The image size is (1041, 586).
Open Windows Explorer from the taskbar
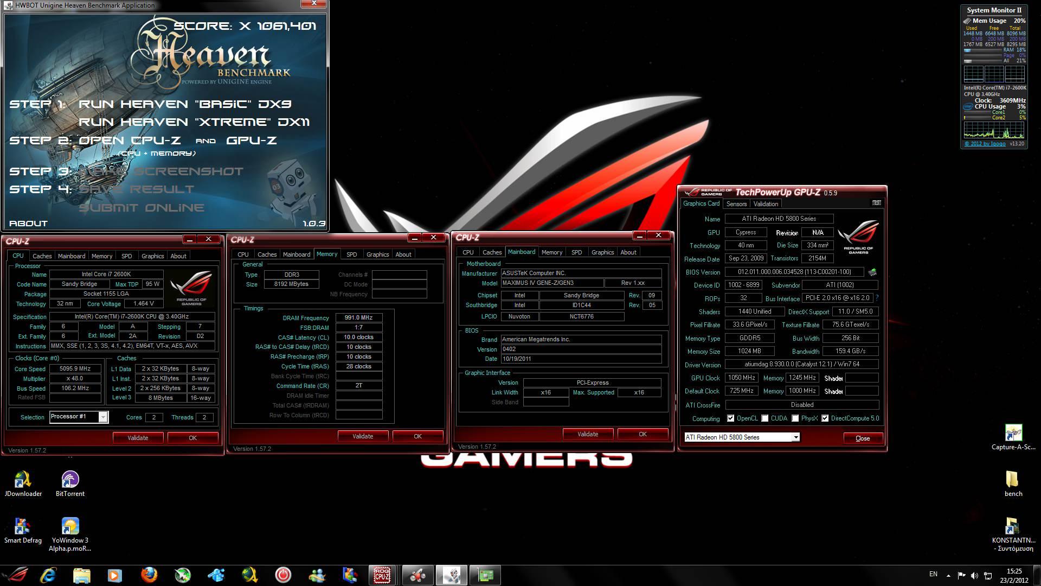[81, 575]
